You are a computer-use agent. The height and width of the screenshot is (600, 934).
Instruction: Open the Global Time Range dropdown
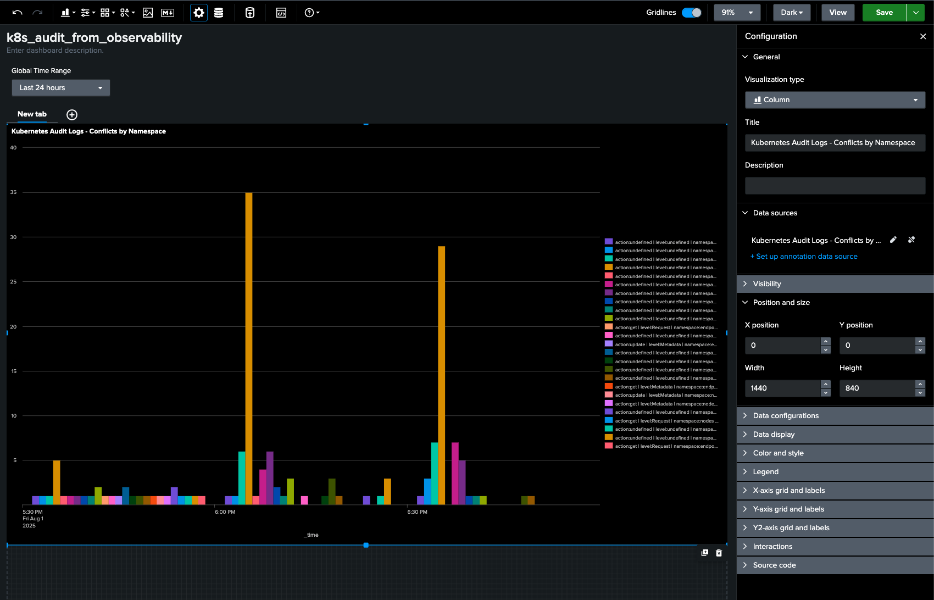click(x=60, y=87)
